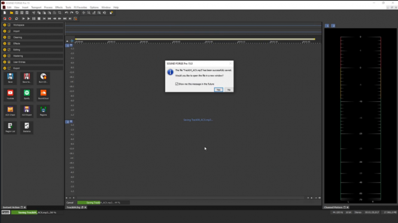Expand the Editing section

tap(5, 50)
